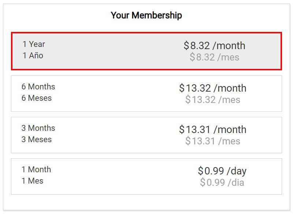Image resolution: width=293 pixels, height=214 pixels.
Task: Click the $13.31 /month price text
Action: click(x=213, y=129)
